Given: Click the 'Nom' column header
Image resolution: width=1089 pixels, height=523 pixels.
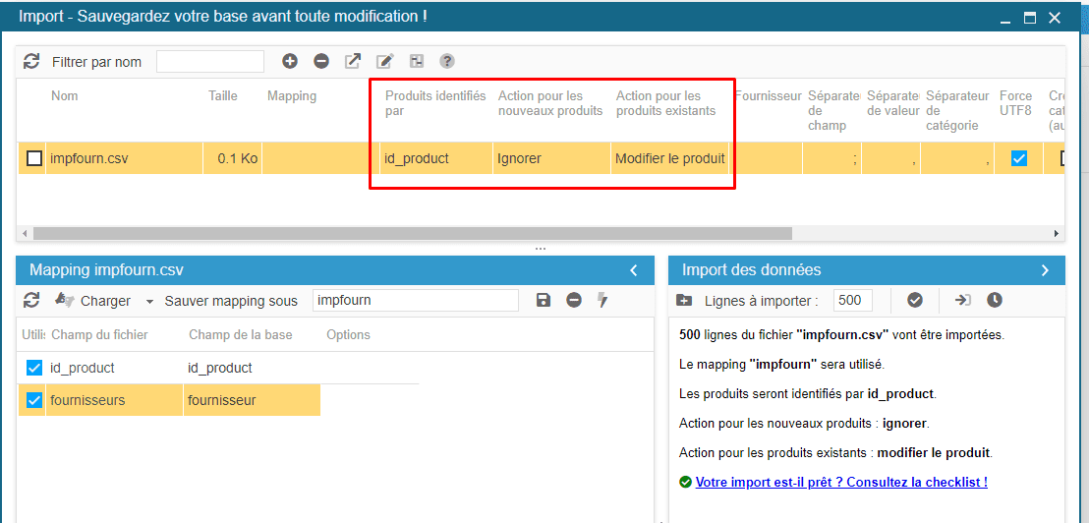Looking at the screenshot, I should click(x=65, y=96).
